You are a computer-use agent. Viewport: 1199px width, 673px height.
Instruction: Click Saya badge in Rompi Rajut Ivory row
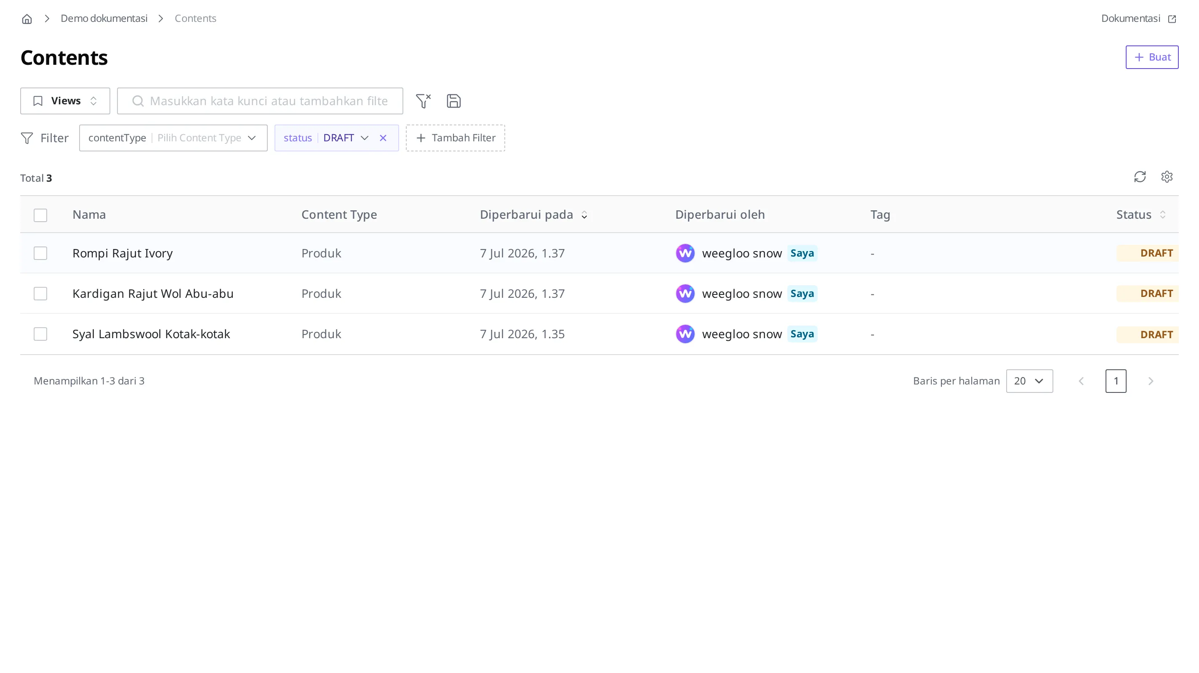802,254
